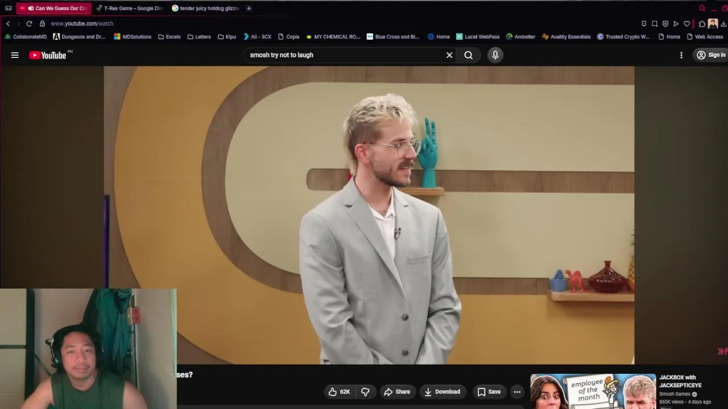Image resolution: width=728 pixels, height=409 pixels.
Task: Open the JACKBOX with JACKSEPTICEYE title link
Action: tap(680, 381)
